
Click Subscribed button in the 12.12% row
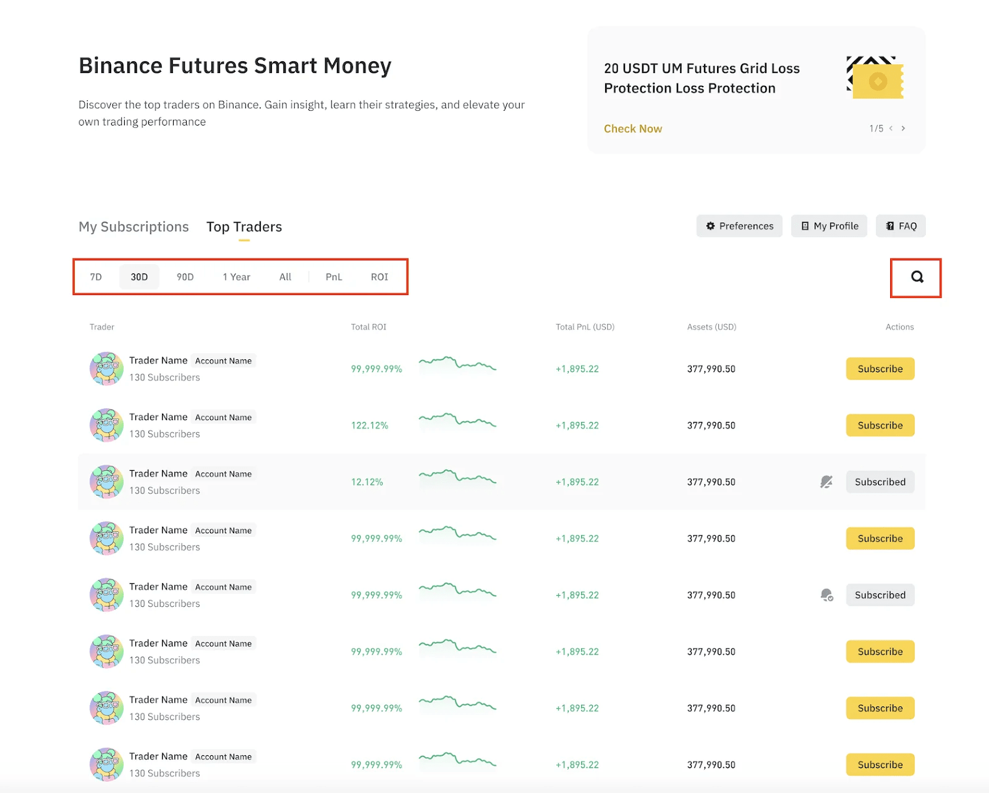880,482
